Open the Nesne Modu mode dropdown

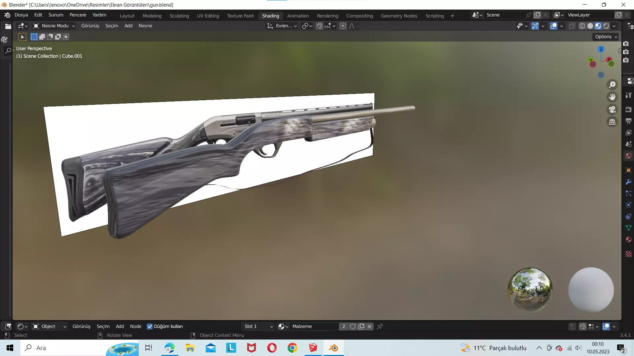pyautogui.click(x=54, y=26)
